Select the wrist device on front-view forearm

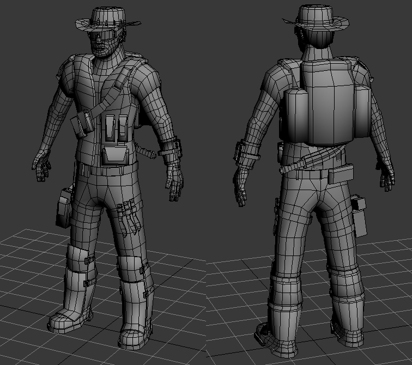pos(171,149)
